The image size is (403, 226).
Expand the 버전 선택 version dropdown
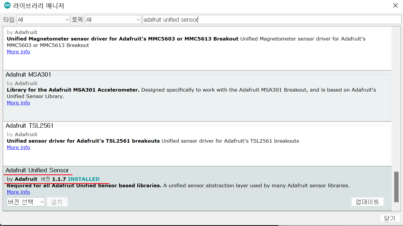point(26,202)
